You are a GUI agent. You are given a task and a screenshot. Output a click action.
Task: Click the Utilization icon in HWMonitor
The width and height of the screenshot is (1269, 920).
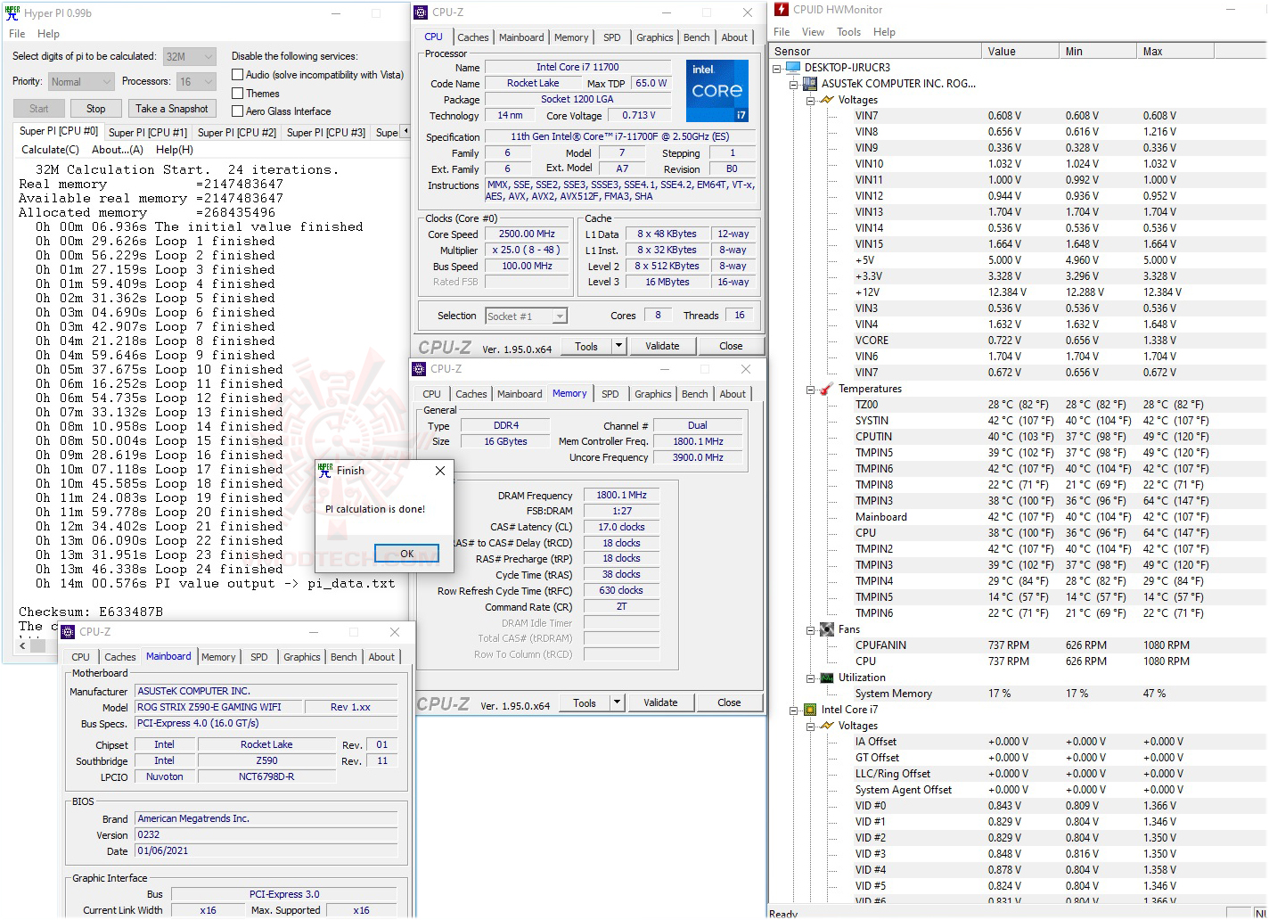tap(827, 678)
